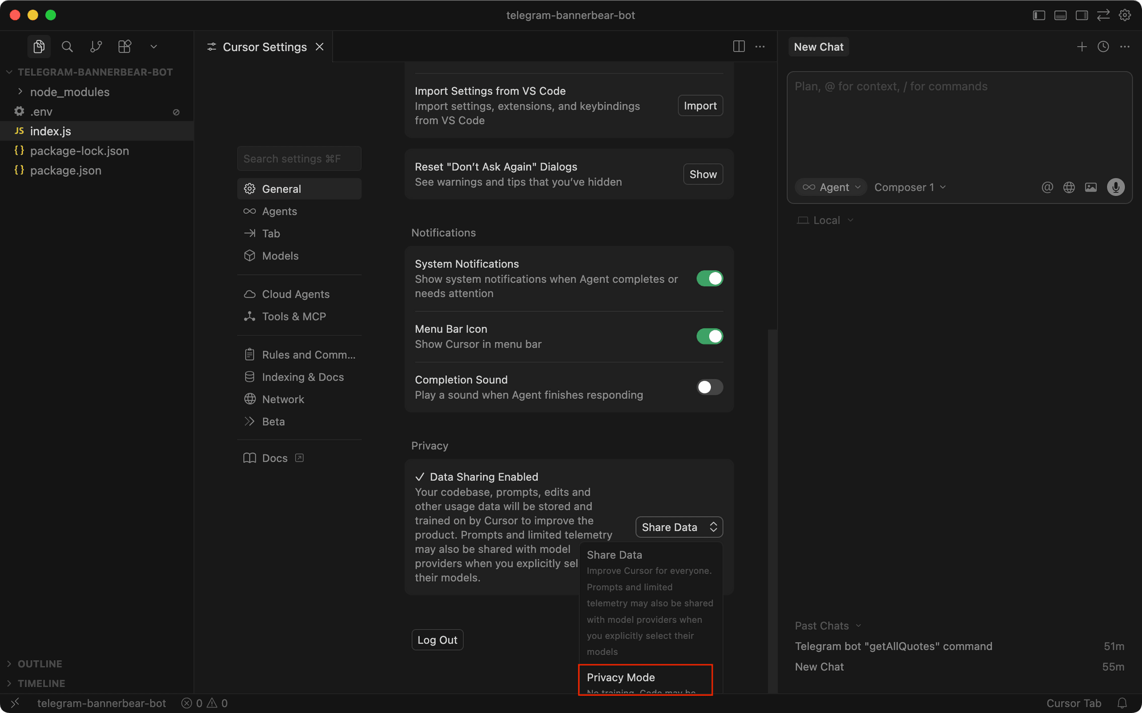Open the Source Control view
1142x713 pixels.
(96, 47)
